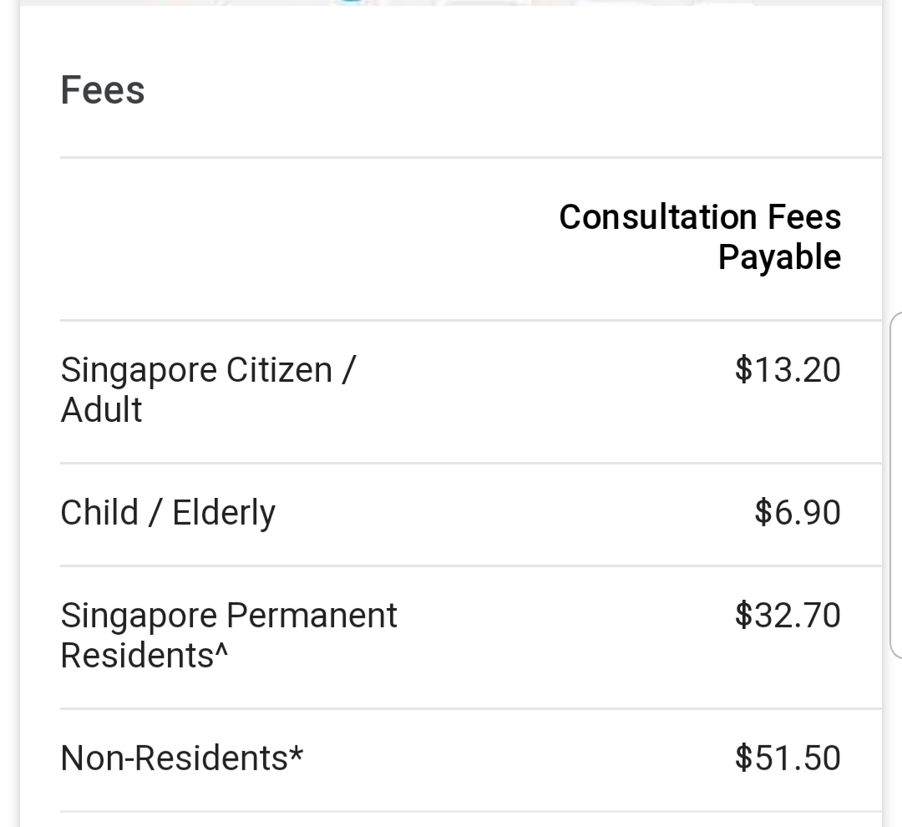Image resolution: width=902 pixels, height=827 pixels.
Task: Click the word "Citizen" in first row
Action: pyautogui.click(x=280, y=369)
